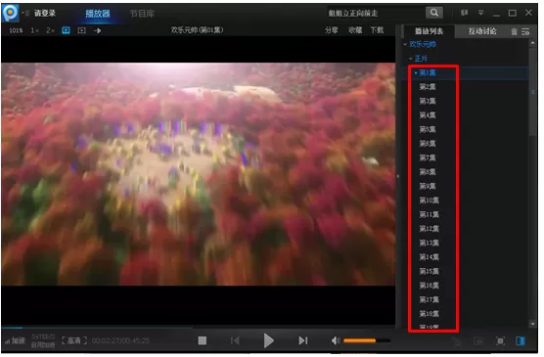Image resolution: width=544 pixels, height=357 pixels.
Task: Switch to the 节目库 tab
Action: point(142,14)
